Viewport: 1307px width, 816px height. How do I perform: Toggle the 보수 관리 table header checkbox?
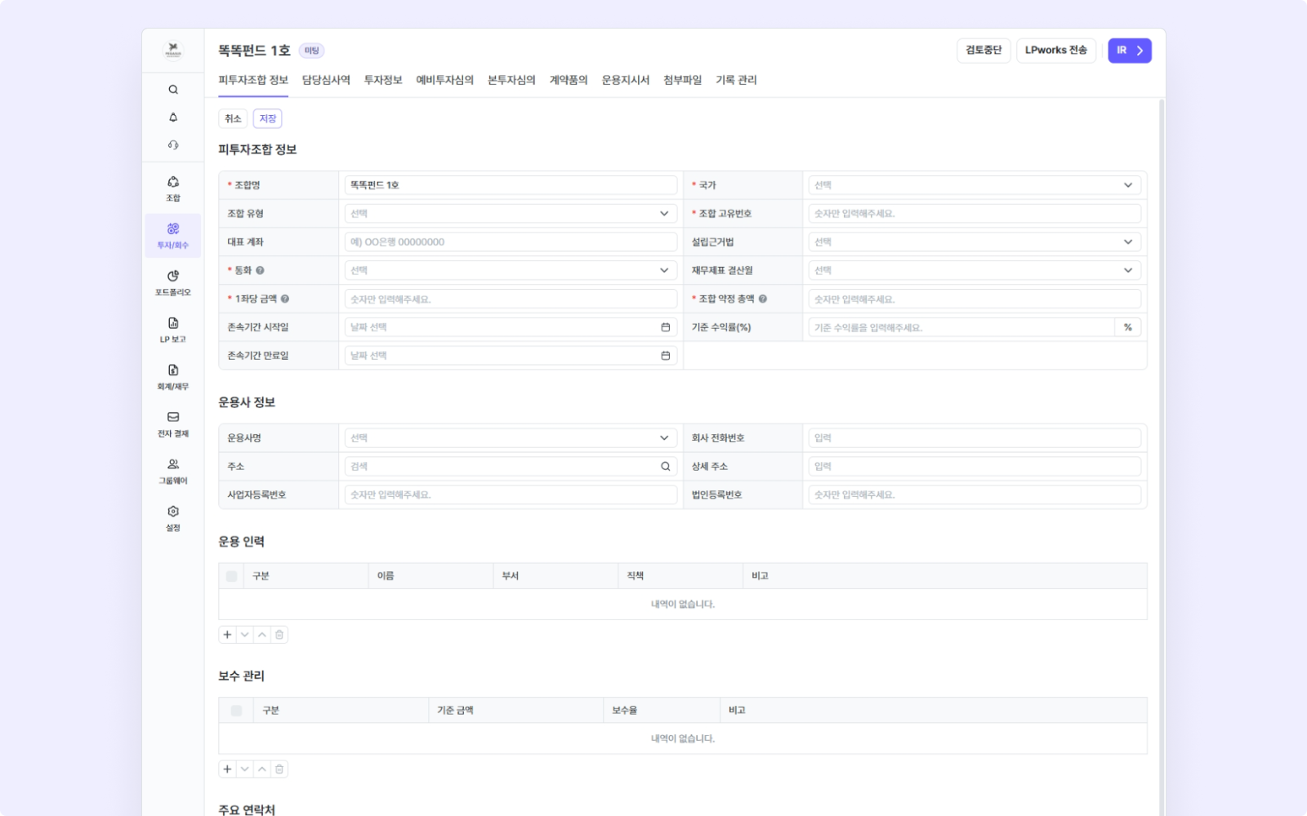pyautogui.click(x=236, y=711)
